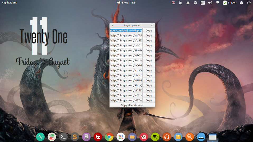Copy the imgur.com/WISHI link

pos(149,80)
